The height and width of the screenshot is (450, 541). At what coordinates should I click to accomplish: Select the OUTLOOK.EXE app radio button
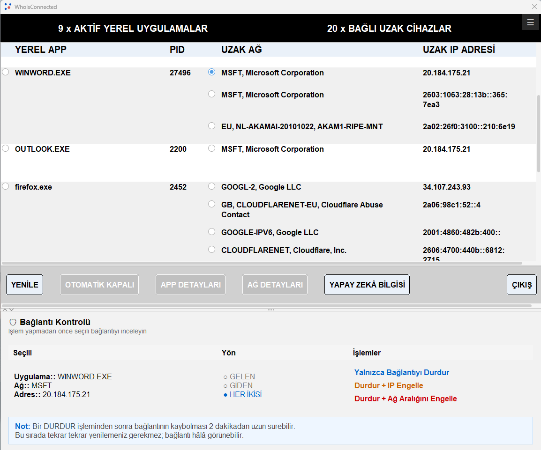coord(6,148)
